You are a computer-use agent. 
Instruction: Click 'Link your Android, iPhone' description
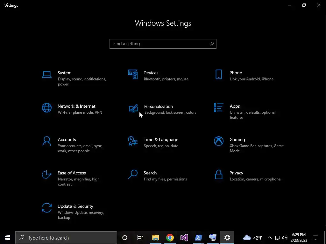(252, 79)
